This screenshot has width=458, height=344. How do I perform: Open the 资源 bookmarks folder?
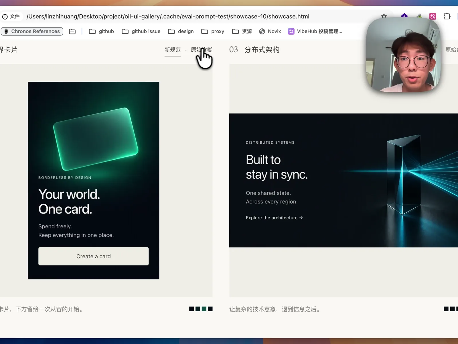point(242,31)
